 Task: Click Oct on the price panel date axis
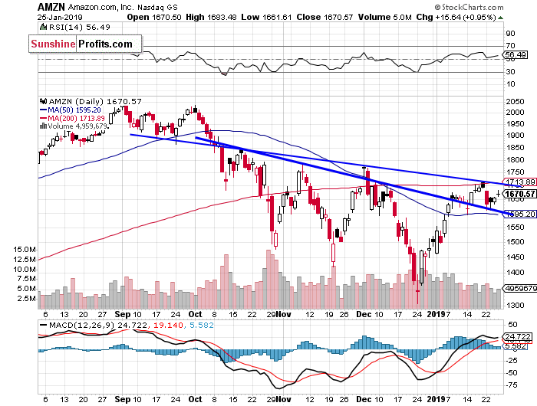click(195, 314)
